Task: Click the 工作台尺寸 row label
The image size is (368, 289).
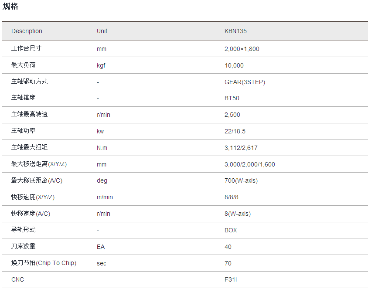Action: point(26,48)
